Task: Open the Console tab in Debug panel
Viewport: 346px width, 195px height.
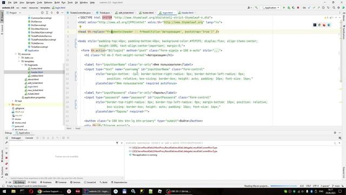Action: [29, 138]
